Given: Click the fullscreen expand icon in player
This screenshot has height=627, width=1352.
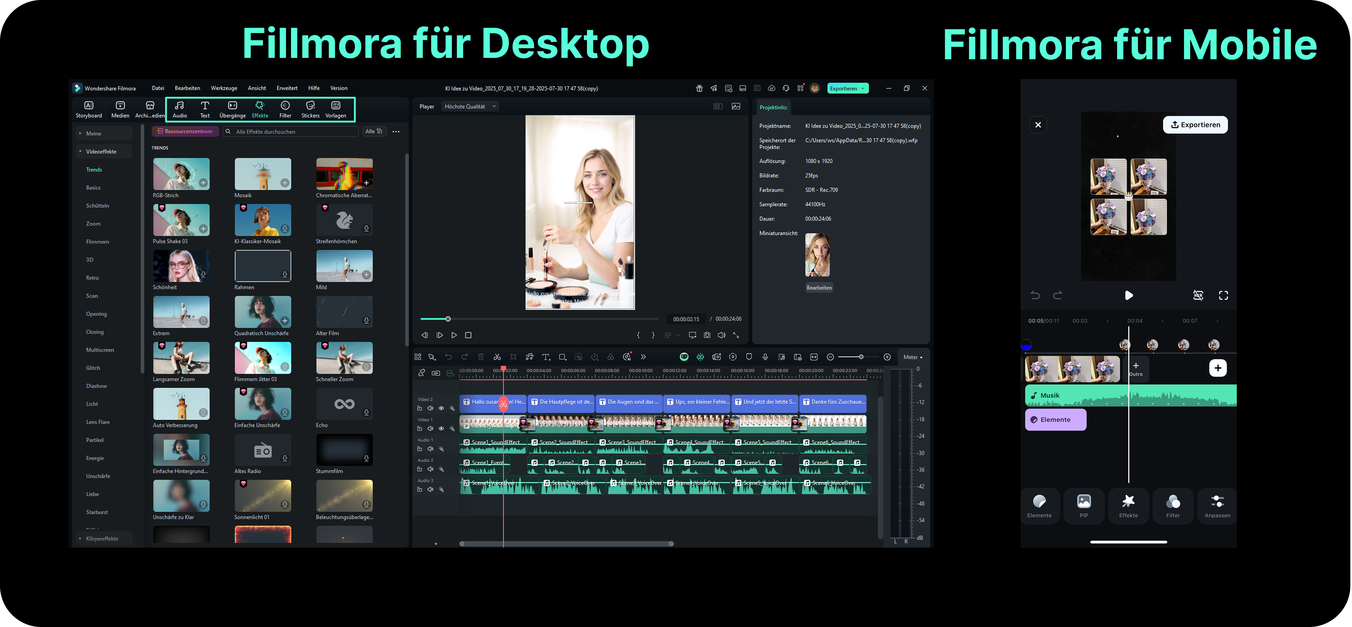Looking at the screenshot, I should [x=736, y=335].
